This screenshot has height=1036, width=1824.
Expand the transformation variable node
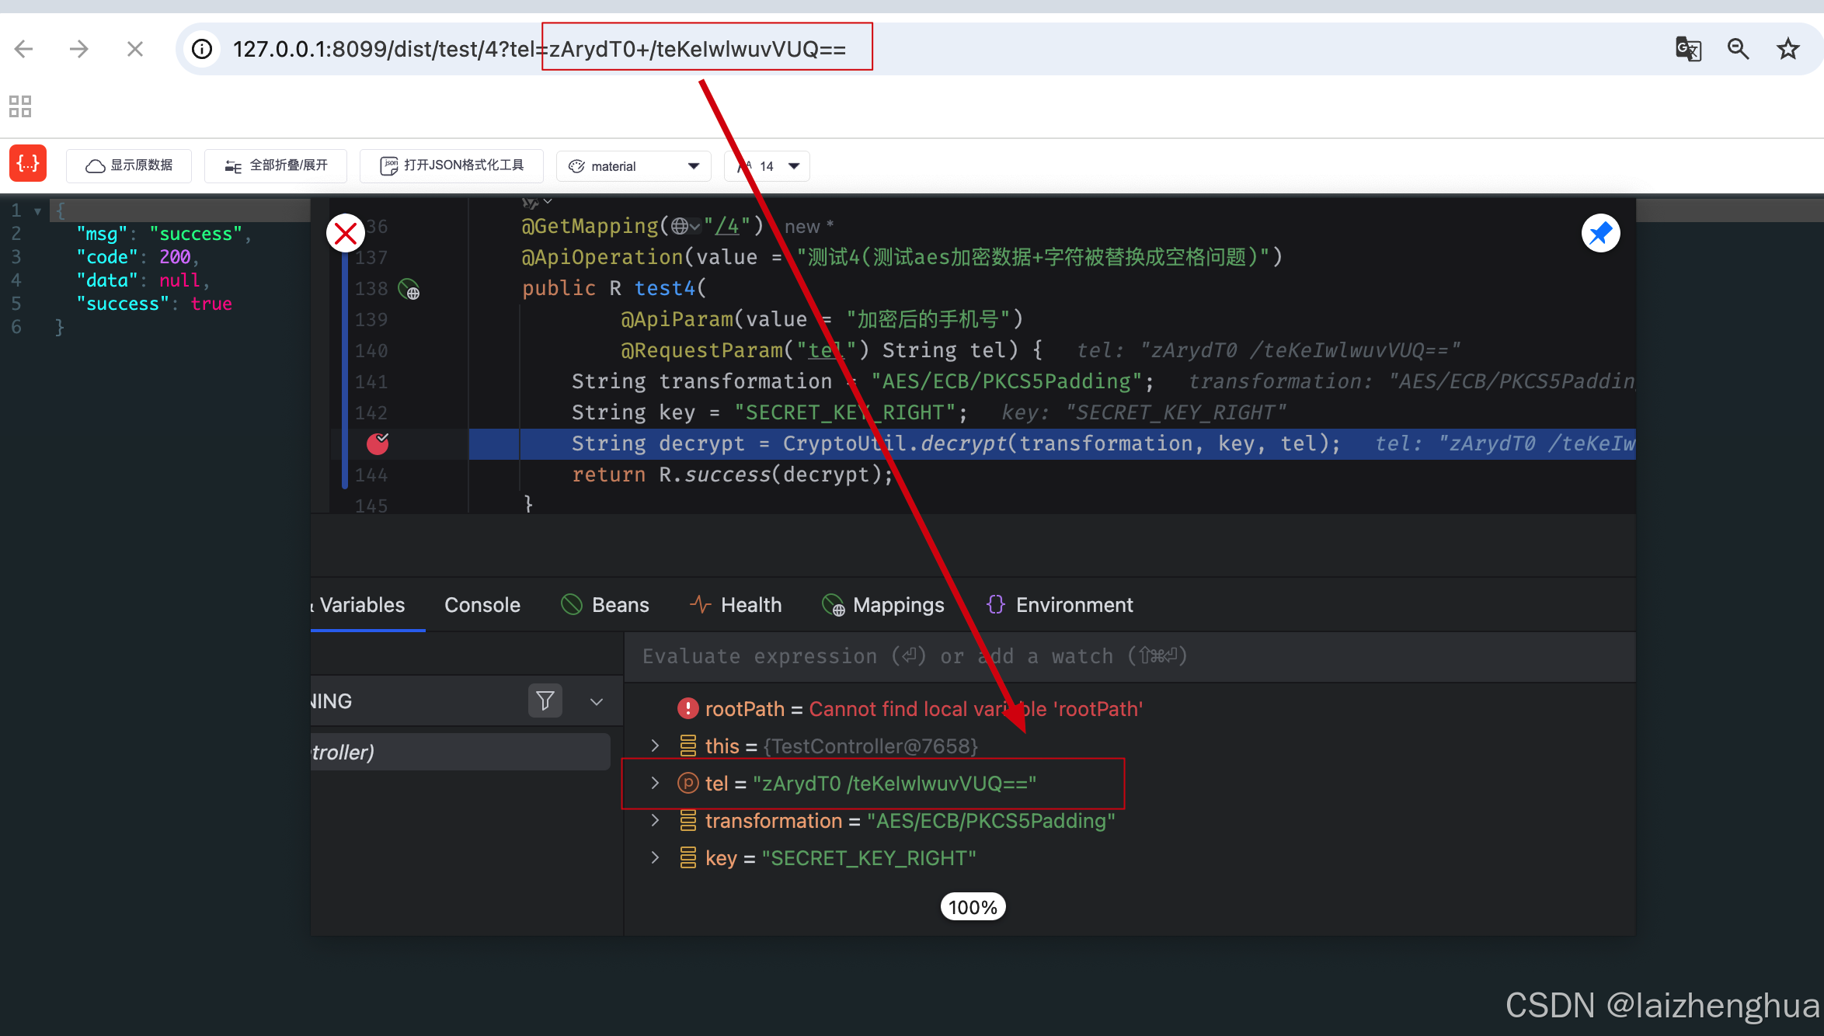coord(655,820)
